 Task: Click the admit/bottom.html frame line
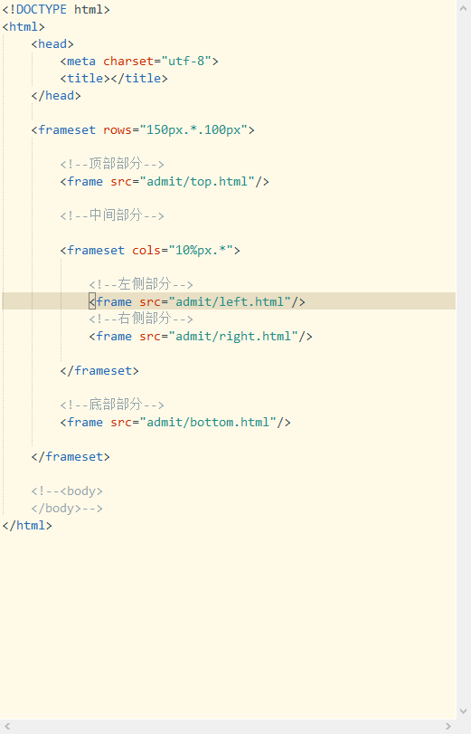[x=175, y=422]
